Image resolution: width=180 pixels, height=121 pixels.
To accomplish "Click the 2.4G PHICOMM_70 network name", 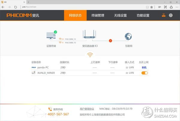I will [x=70, y=39].
